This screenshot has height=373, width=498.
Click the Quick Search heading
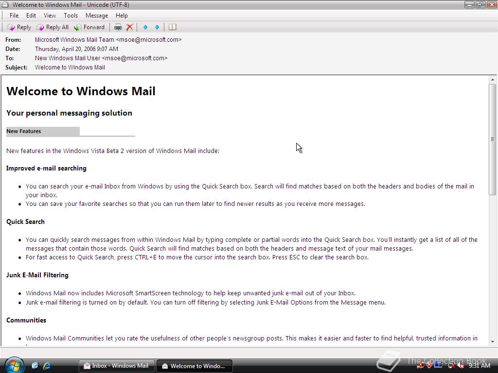25,221
